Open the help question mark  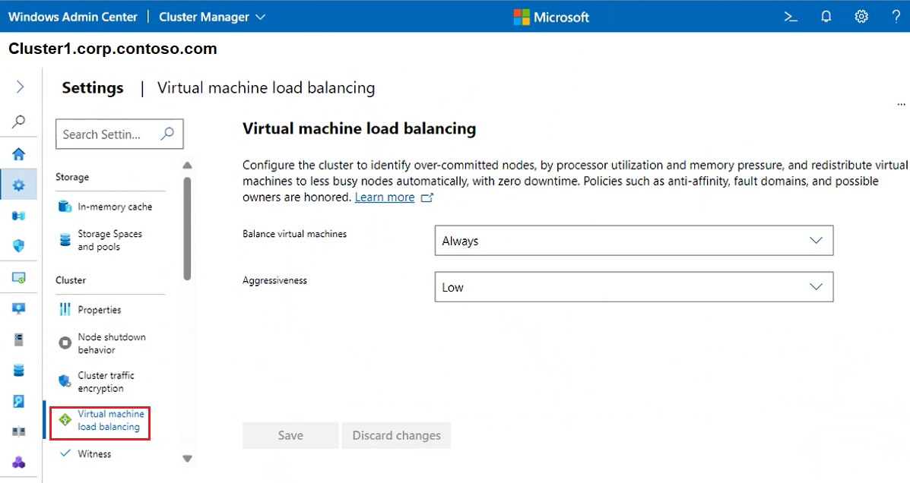coord(896,17)
